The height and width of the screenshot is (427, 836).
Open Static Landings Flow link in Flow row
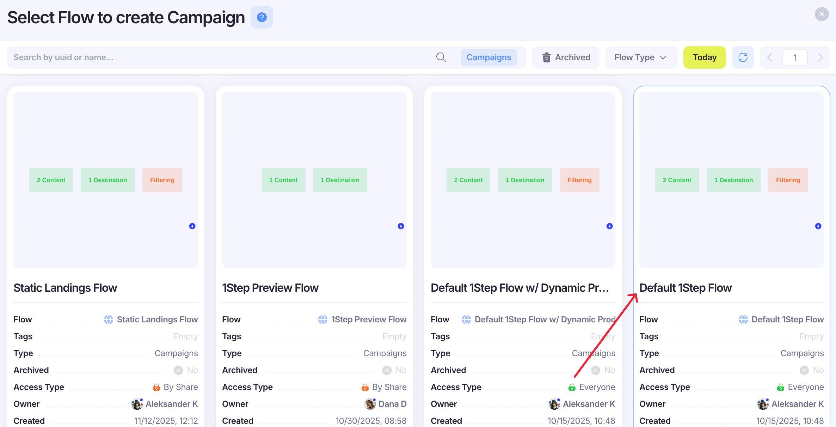(x=157, y=320)
